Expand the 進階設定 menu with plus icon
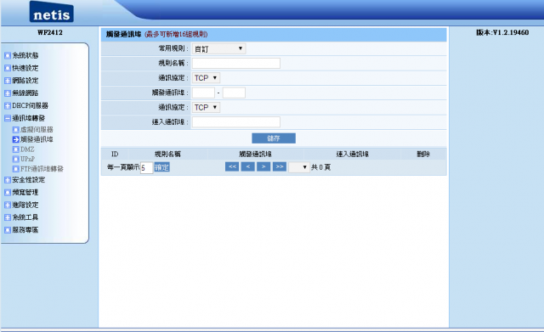Image resolution: width=544 pixels, height=332 pixels. [8, 205]
